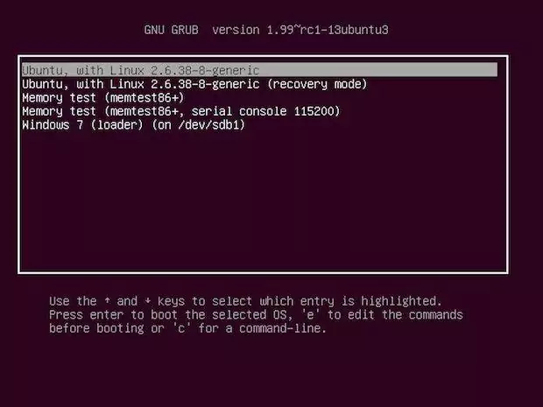
Task: Click the down arrow symbol in help text
Action: (x=147, y=301)
